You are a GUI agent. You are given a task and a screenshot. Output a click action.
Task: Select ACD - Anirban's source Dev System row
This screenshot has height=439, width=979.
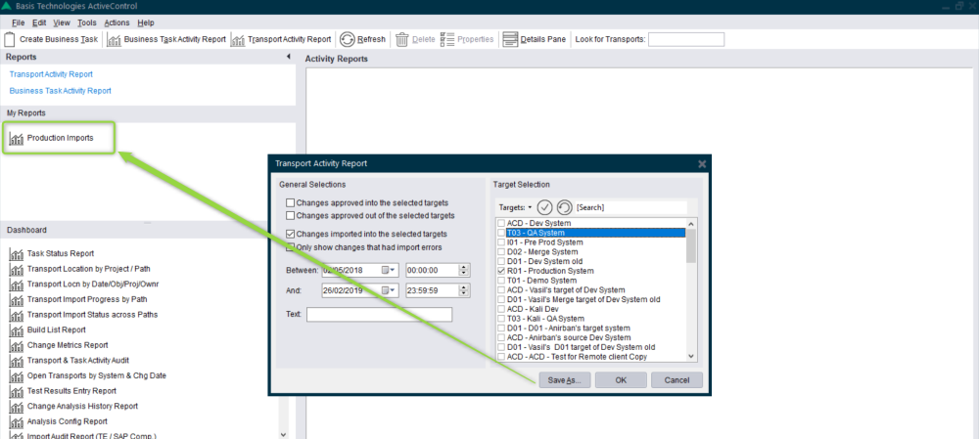[x=591, y=338]
